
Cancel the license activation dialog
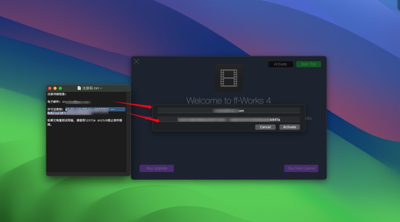[265, 127]
